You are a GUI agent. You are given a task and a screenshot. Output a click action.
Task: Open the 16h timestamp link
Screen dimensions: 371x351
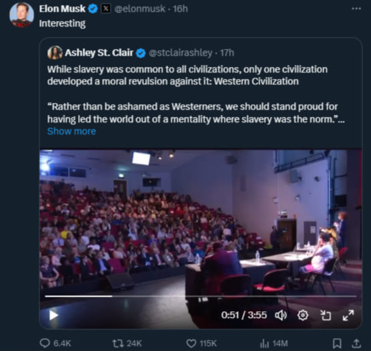tap(180, 8)
